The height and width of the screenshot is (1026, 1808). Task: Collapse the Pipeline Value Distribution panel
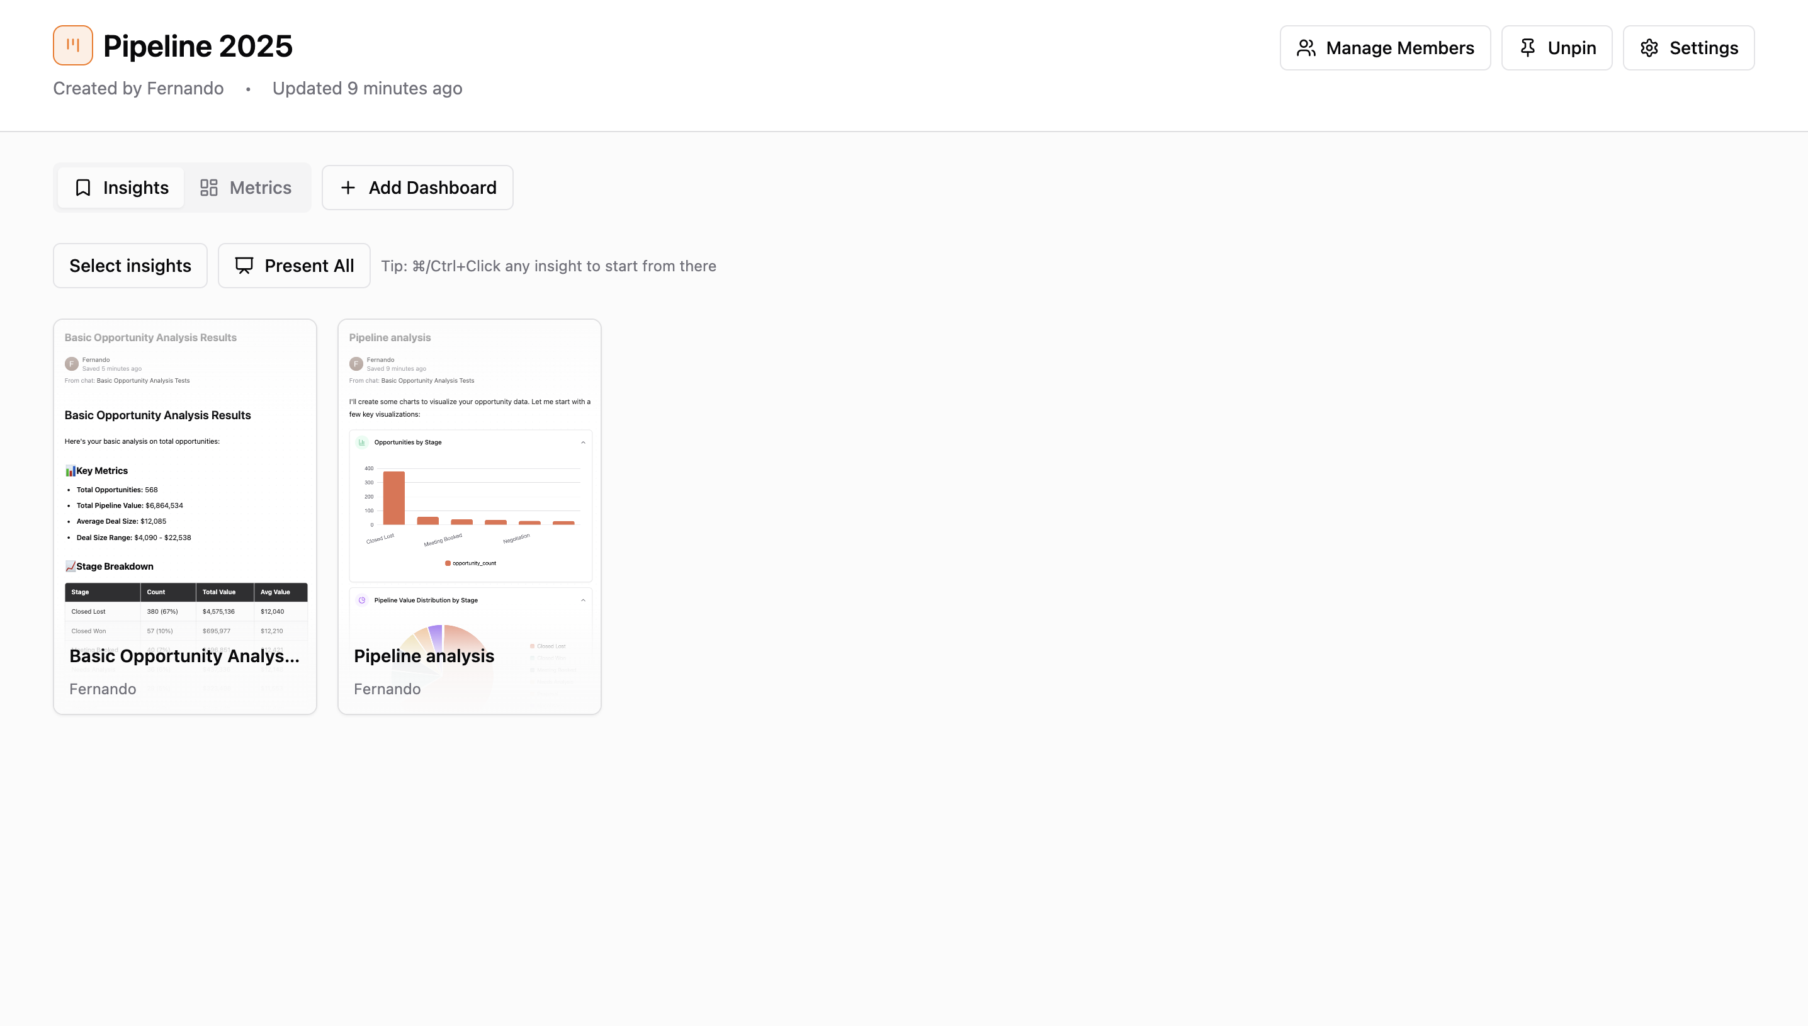[x=584, y=600]
